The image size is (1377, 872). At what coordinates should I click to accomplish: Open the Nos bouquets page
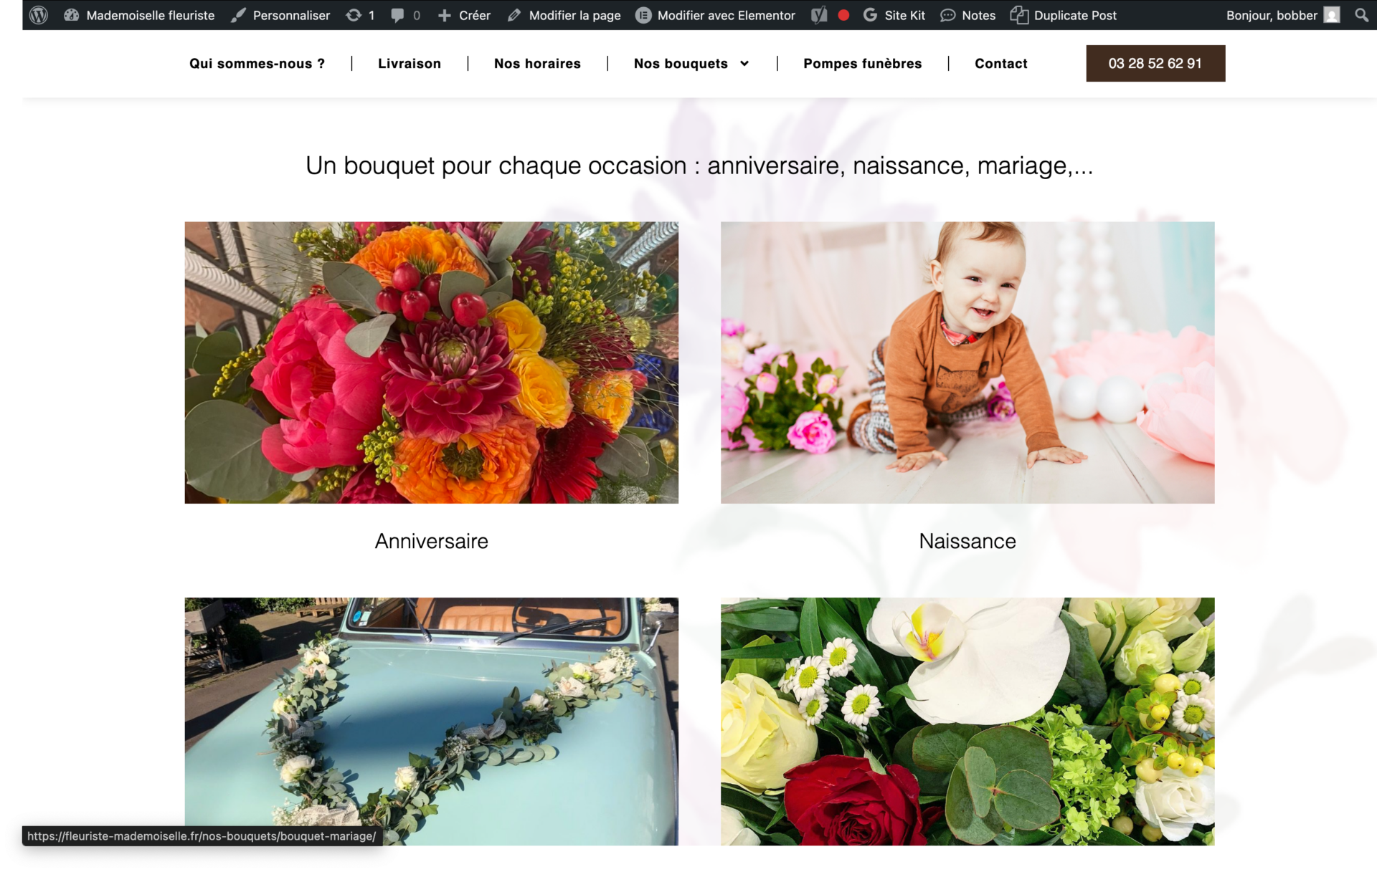point(681,64)
